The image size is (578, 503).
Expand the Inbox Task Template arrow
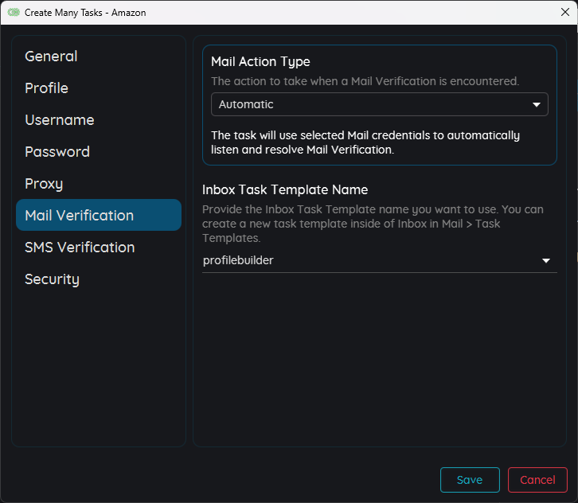coord(546,260)
